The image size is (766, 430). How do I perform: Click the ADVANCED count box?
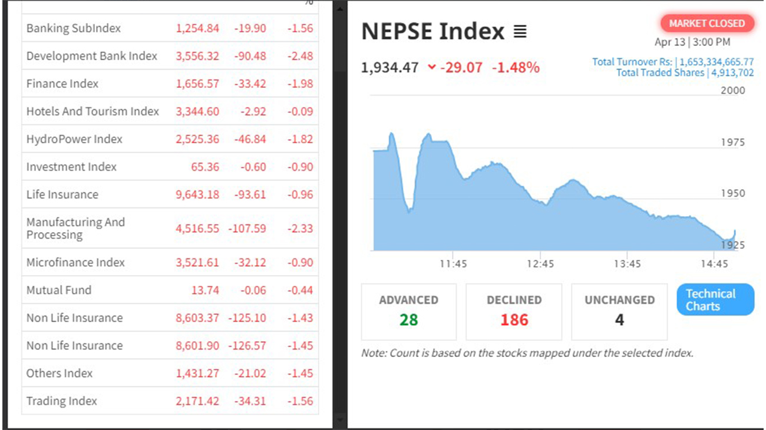408,312
